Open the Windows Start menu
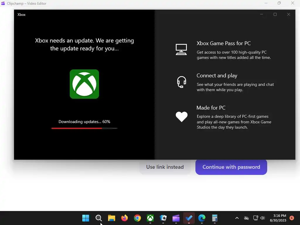Viewport: 300px width, 225px height. click(x=86, y=218)
